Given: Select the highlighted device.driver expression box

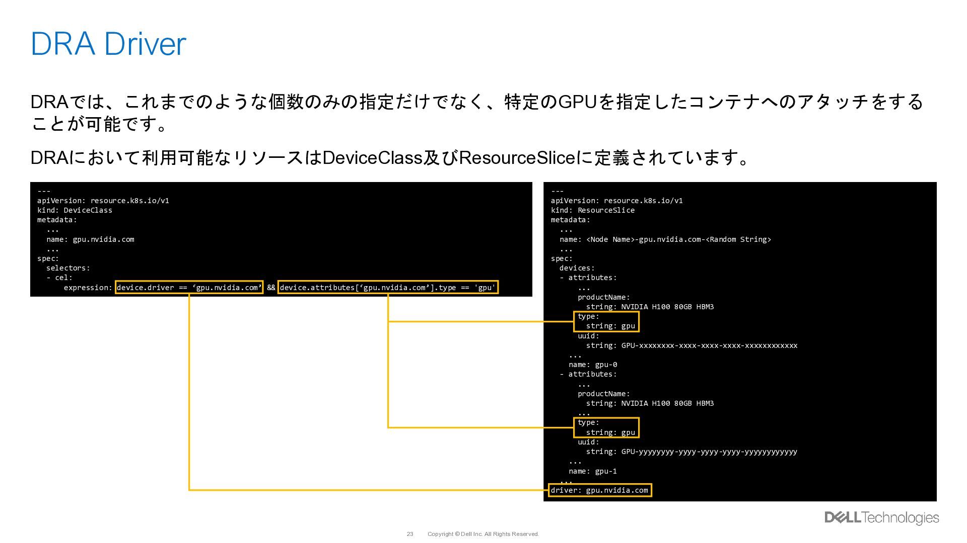Looking at the screenshot, I should tap(189, 288).
